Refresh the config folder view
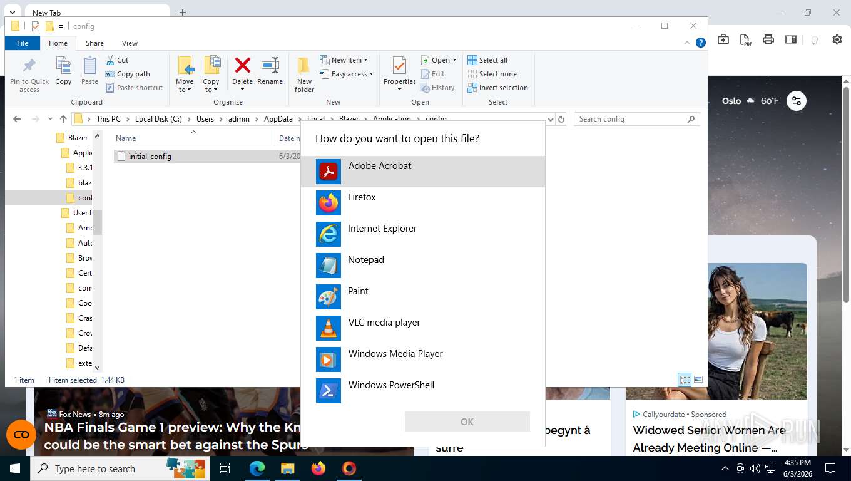 coord(561,119)
